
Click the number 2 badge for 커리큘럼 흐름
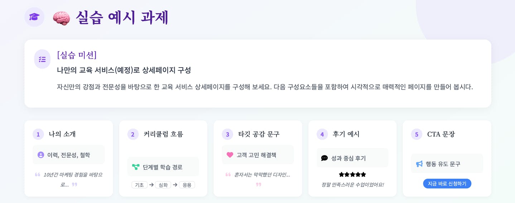pos(133,134)
